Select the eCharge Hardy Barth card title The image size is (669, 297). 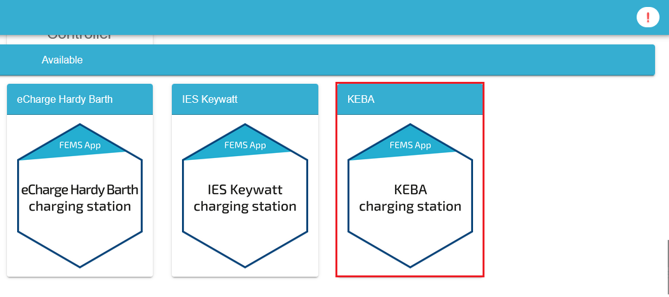(65, 100)
